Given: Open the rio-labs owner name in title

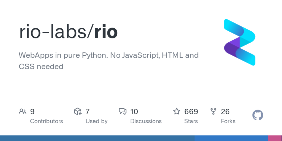Looking at the screenshot, I should coord(54,32).
